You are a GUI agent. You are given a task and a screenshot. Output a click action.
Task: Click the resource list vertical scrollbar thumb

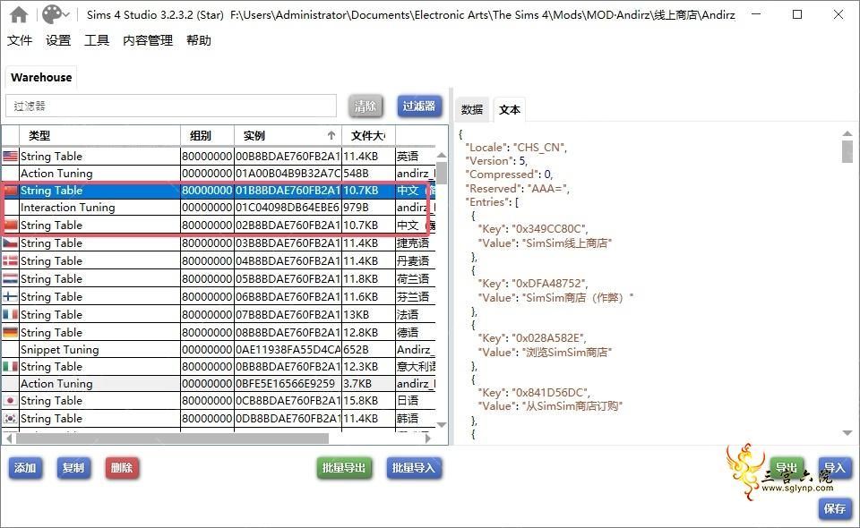click(442, 173)
